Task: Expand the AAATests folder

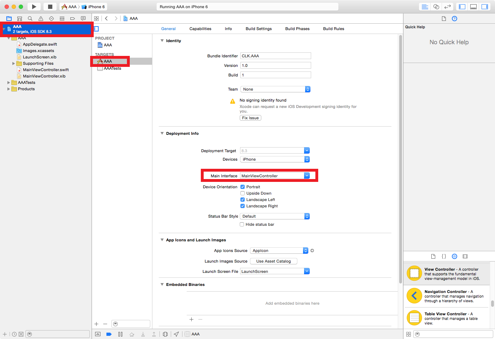Action: (8, 83)
